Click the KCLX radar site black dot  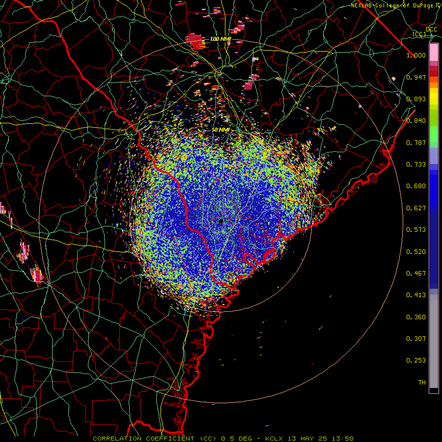[221, 221]
